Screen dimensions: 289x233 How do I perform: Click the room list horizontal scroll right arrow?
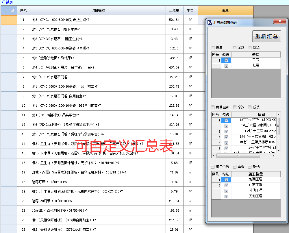tap(273, 156)
